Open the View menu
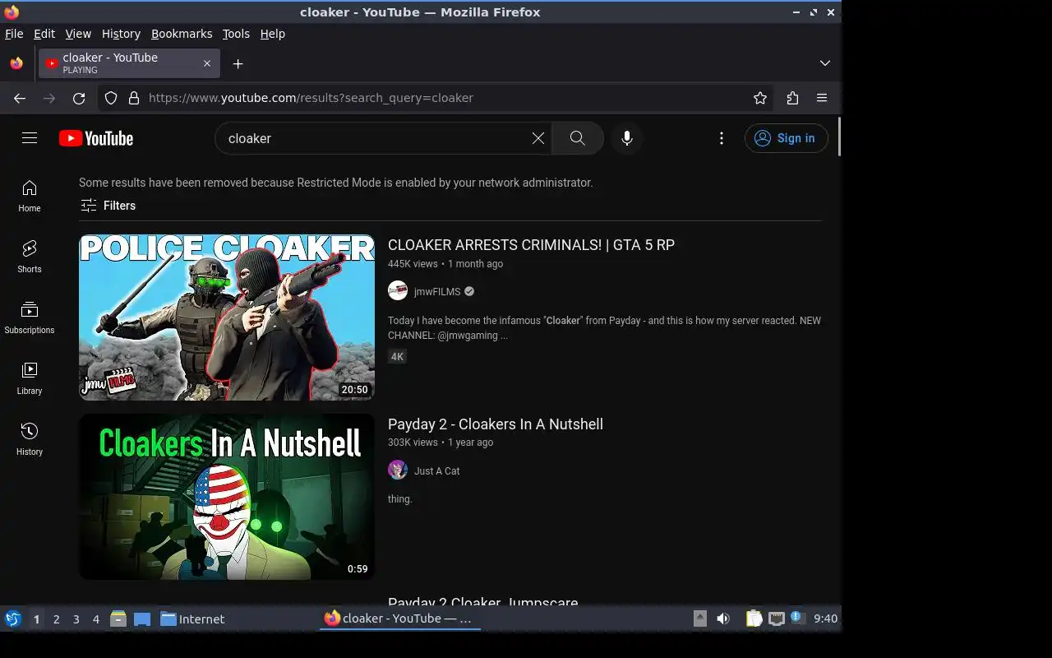The image size is (1052, 658). click(78, 34)
